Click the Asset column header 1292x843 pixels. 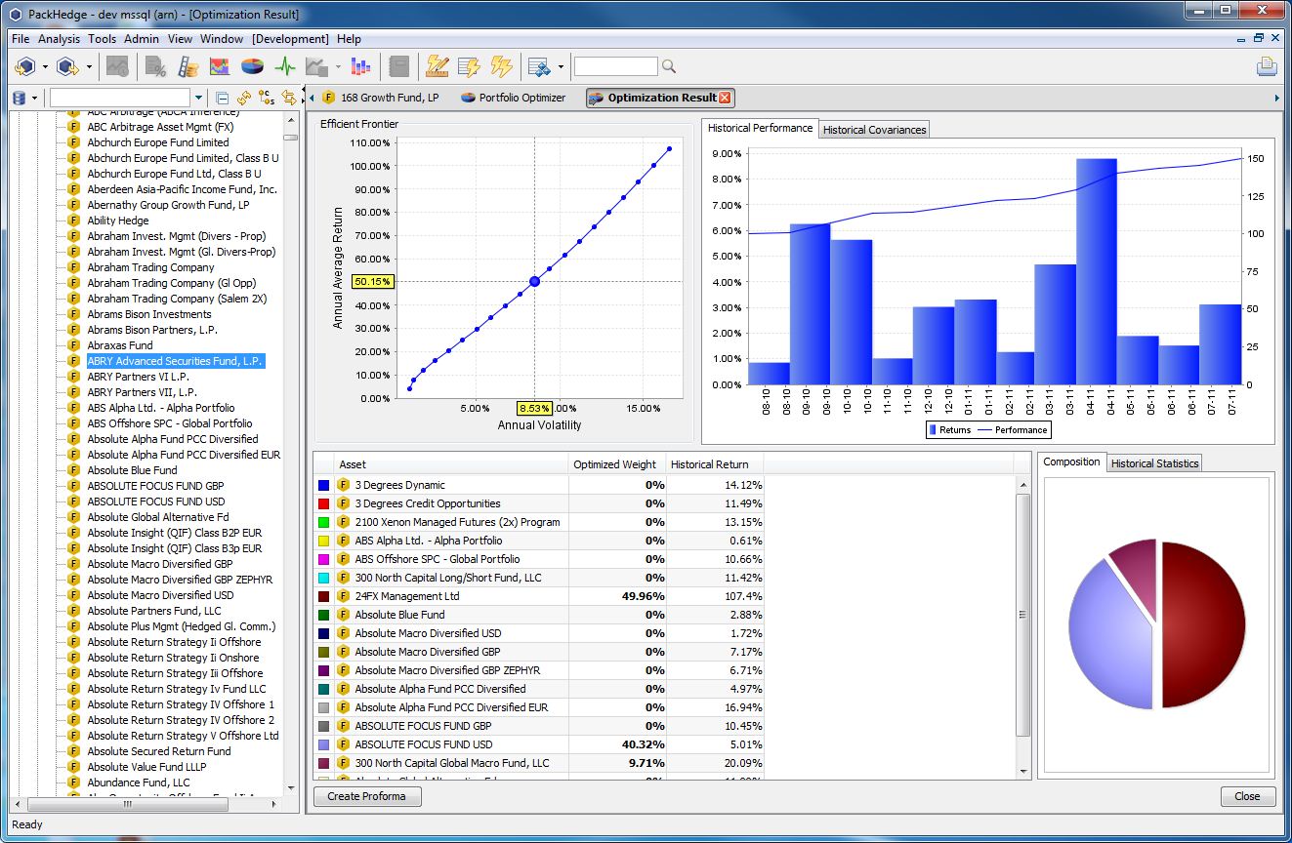451,464
